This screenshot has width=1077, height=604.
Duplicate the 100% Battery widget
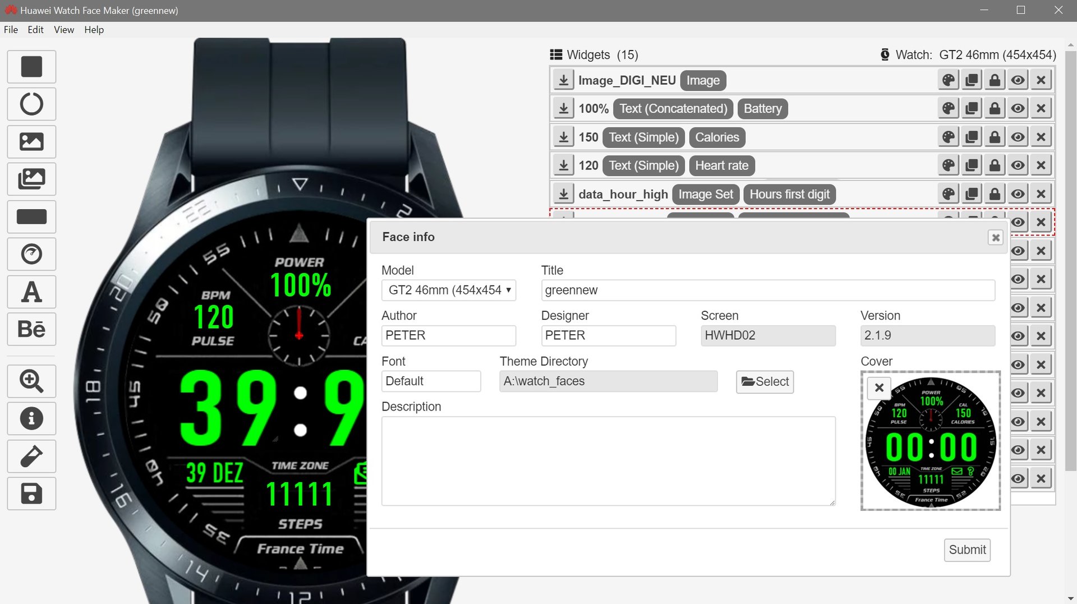click(972, 108)
